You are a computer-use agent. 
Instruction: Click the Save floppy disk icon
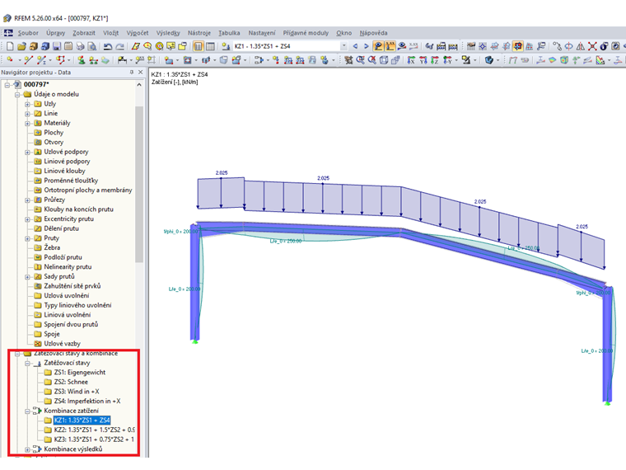tap(57, 46)
